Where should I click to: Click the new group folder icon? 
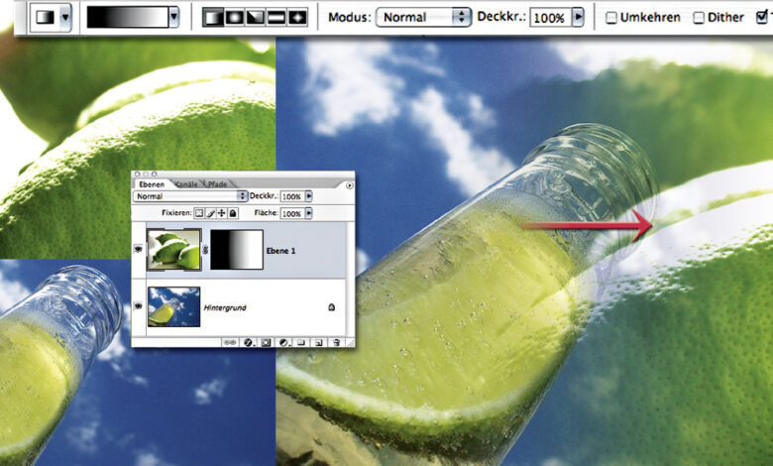301,342
